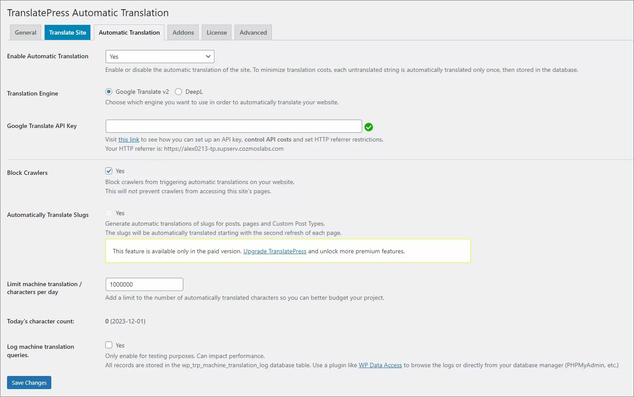This screenshot has width=634, height=397.
Task: Click the 'Limit machine translation / characters per day' label
Action: 45,288
